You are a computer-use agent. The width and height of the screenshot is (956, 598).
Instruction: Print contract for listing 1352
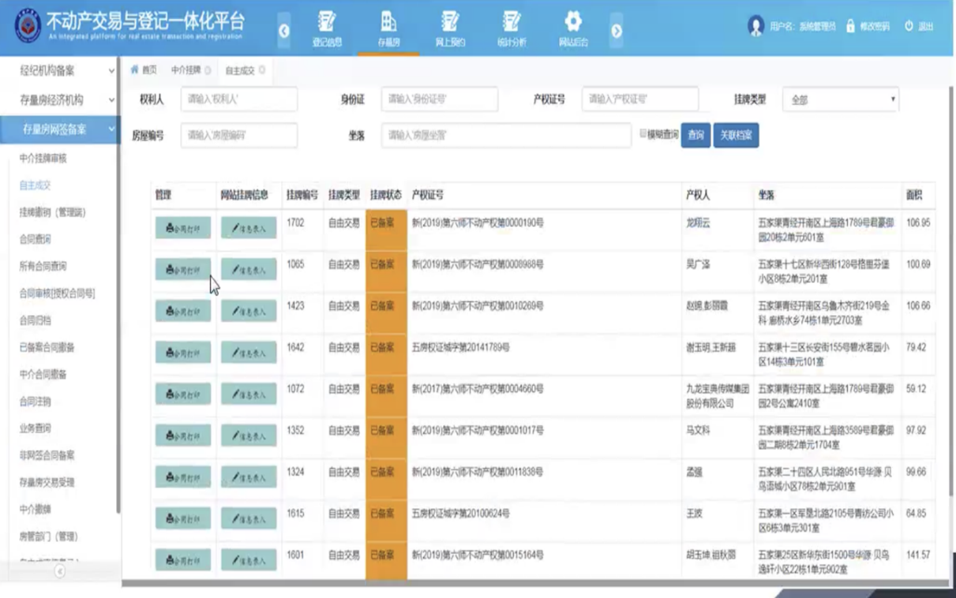(183, 435)
